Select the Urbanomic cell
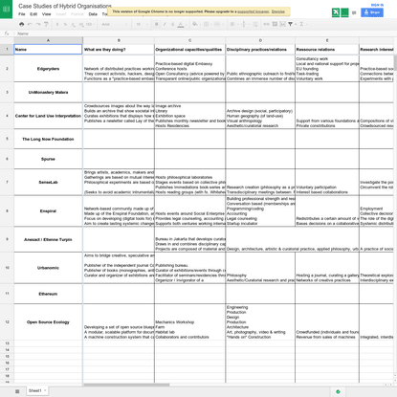The height and width of the screenshot is (397, 397). click(x=48, y=268)
